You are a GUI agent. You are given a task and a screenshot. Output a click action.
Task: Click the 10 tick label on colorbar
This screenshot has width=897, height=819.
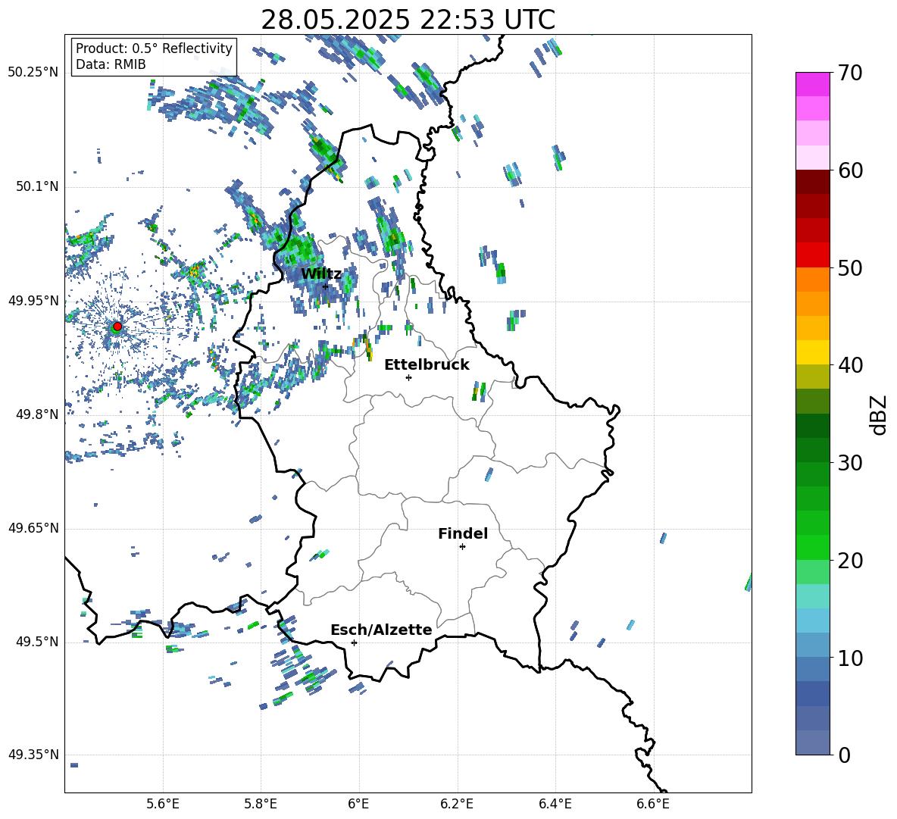click(850, 658)
